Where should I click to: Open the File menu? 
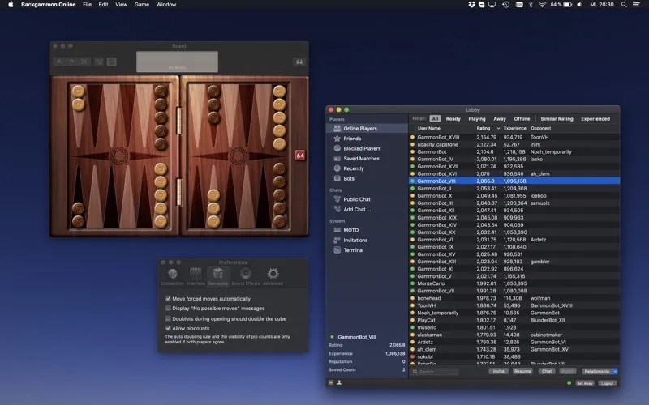[x=87, y=5]
